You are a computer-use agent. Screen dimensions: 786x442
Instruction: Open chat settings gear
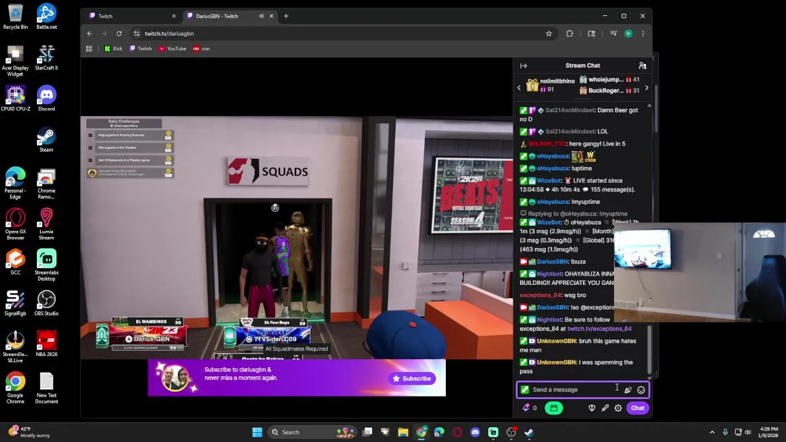(618, 408)
